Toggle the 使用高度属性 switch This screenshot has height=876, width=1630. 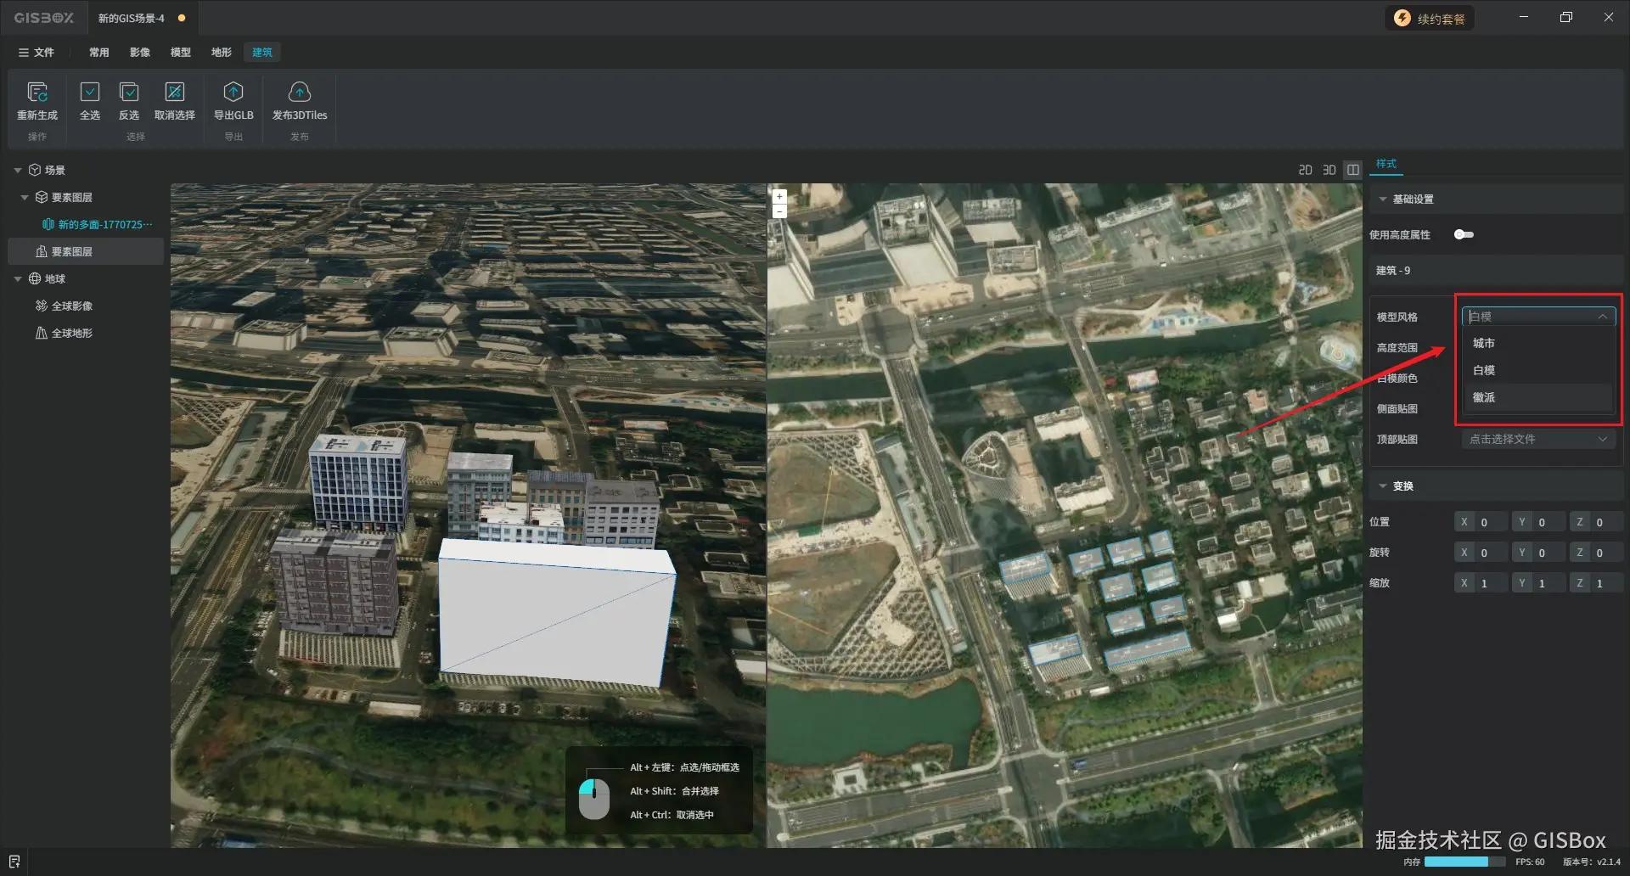1464,235
